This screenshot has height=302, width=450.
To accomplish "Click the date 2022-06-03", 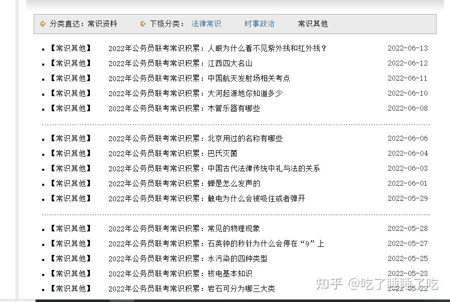I will (407, 168).
